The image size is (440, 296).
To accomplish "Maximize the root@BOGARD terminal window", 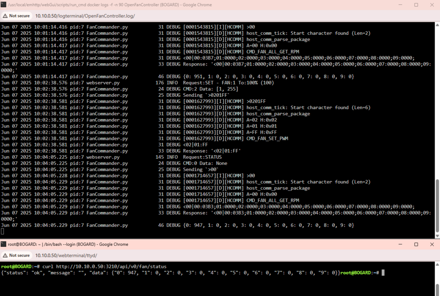I will pyautogui.click(x=416, y=245).
